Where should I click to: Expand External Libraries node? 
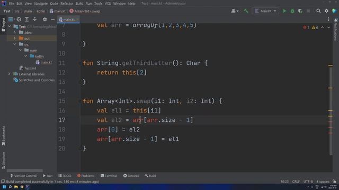coord(10,74)
